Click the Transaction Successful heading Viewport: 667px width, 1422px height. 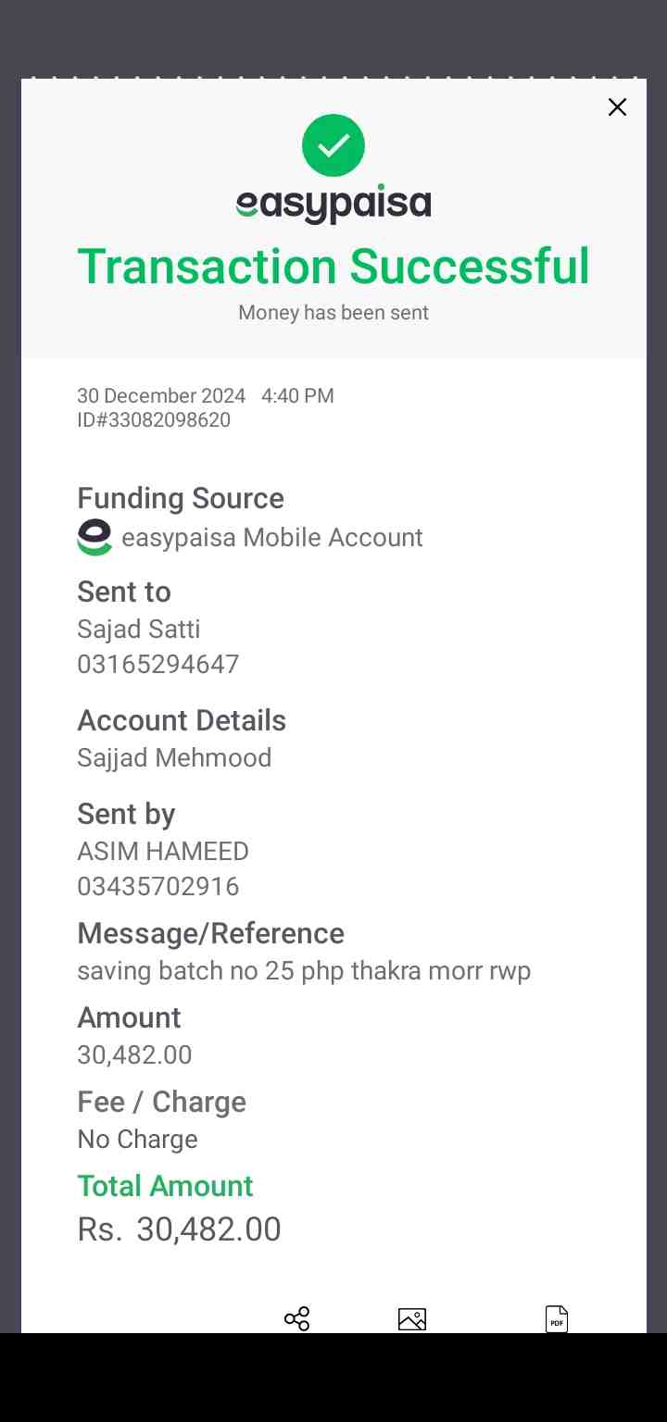(333, 267)
